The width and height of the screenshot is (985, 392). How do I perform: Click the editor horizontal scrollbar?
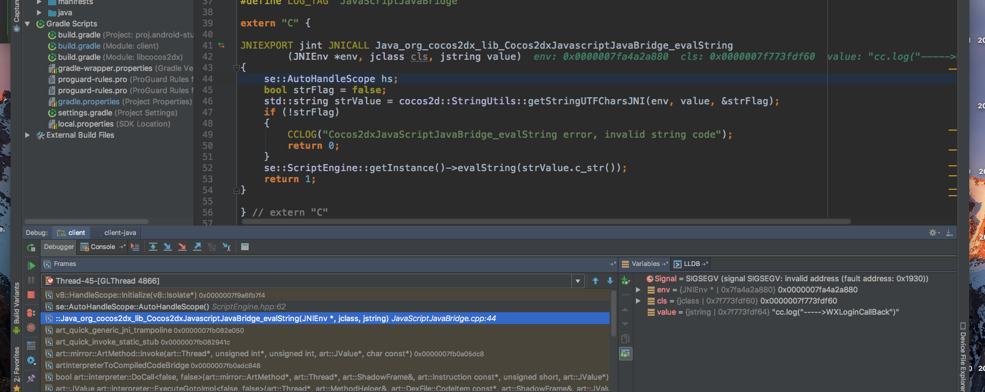click(x=546, y=221)
